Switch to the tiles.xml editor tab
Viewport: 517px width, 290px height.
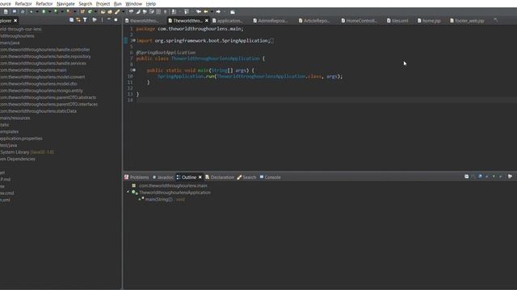(397, 20)
